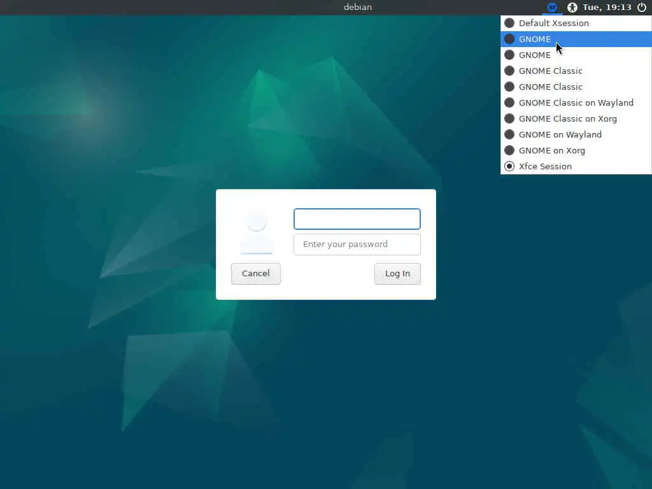Focus the Enter your password field
The image size is (652, 489).
(x=357, y=244)
